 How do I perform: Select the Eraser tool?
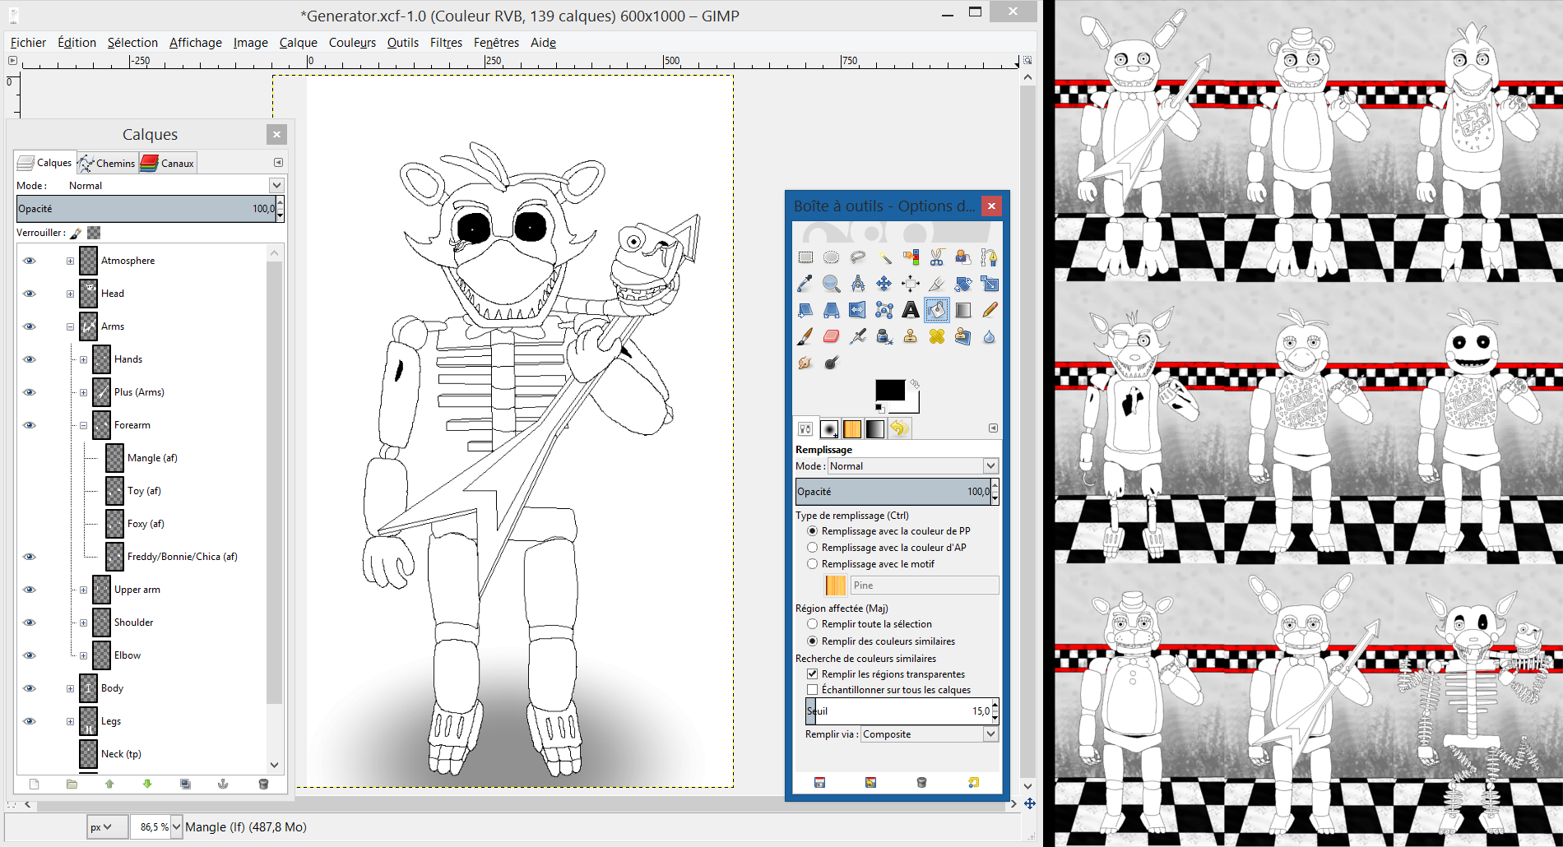pyautogui.click(x=832, y=336)
